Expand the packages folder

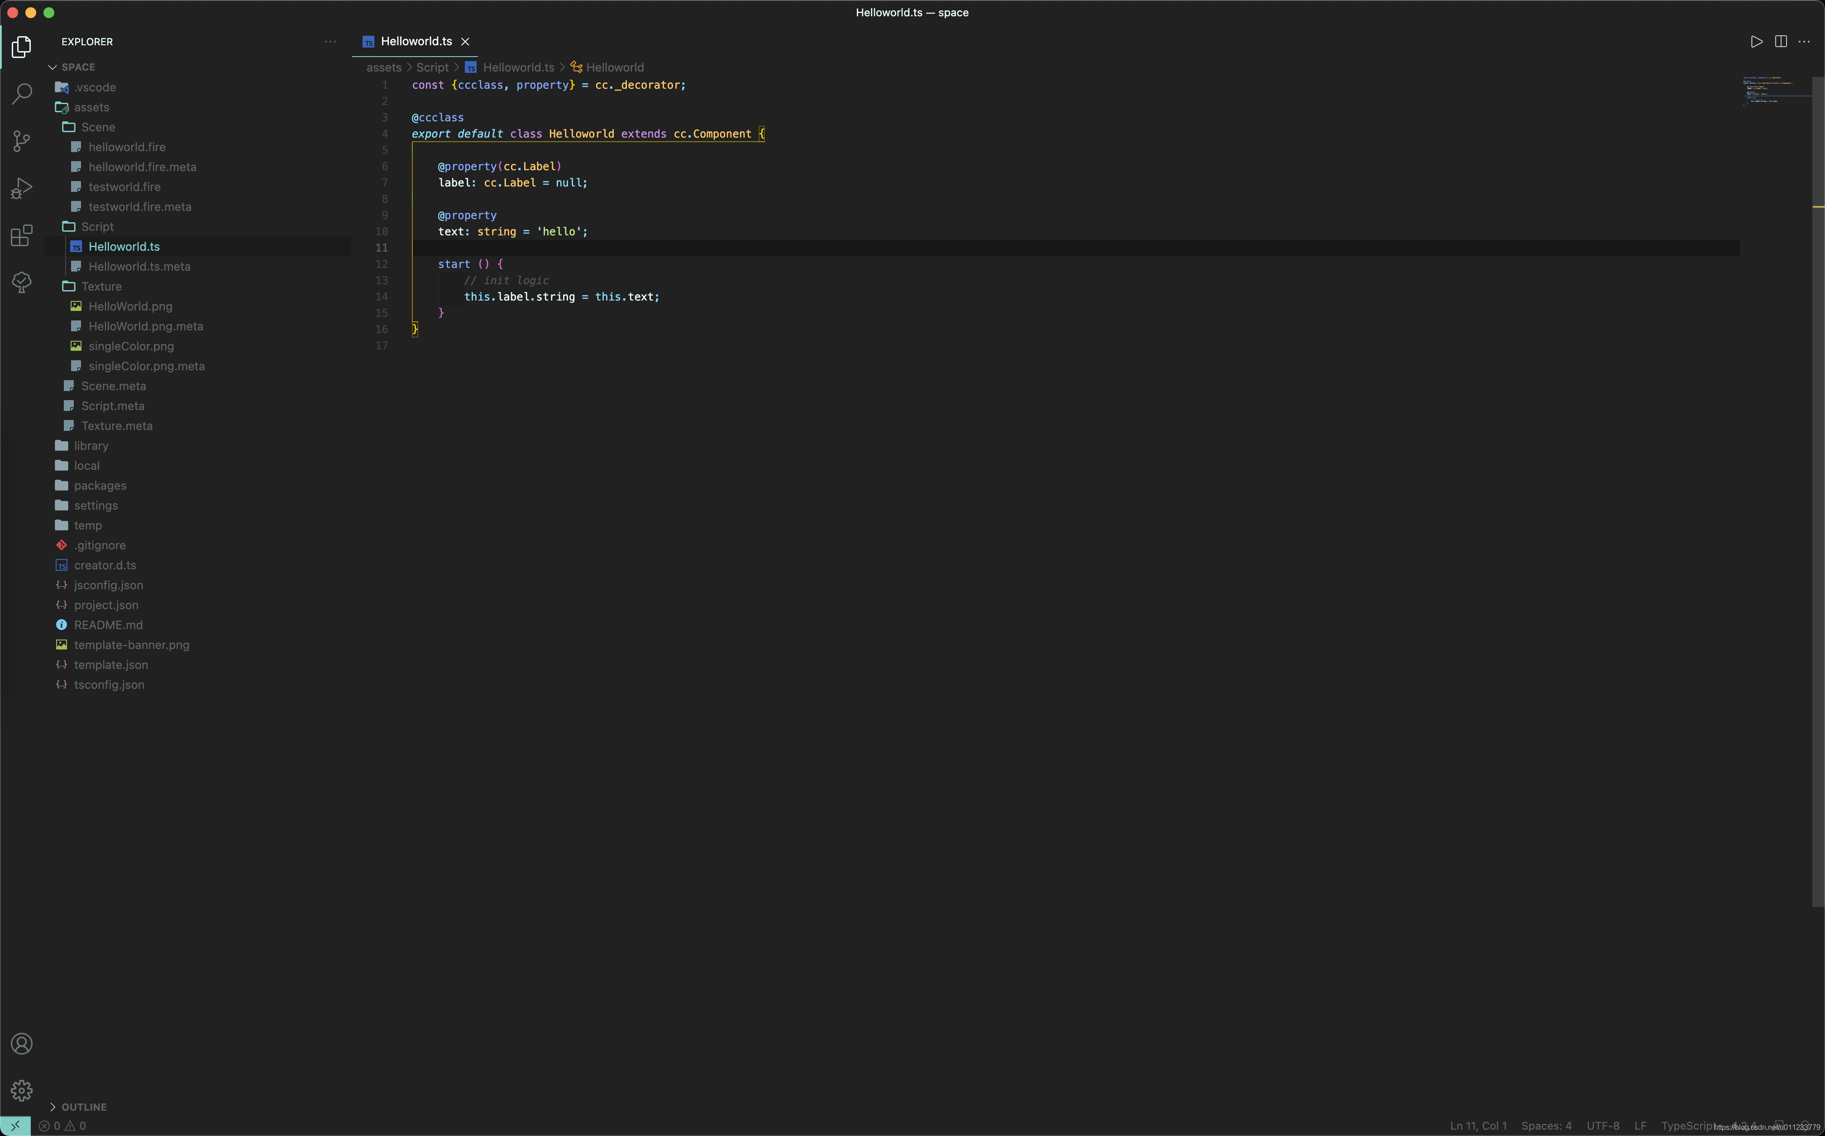click(100, 485)
